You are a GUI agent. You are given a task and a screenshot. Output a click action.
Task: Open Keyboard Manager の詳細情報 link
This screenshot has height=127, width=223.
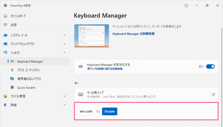click(133, 34)
